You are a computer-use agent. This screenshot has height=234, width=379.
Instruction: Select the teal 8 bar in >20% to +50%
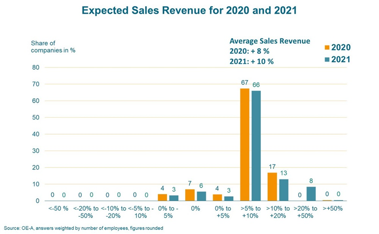[x=311, y=194]
